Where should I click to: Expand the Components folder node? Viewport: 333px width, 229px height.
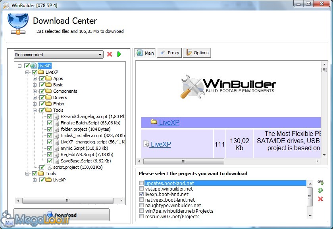pos(35,91)
